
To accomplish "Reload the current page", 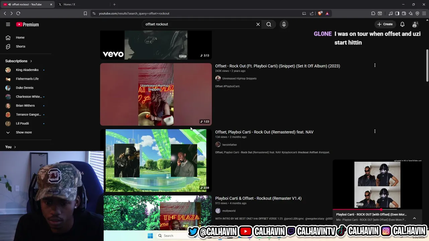I will (x=18, y=13).
